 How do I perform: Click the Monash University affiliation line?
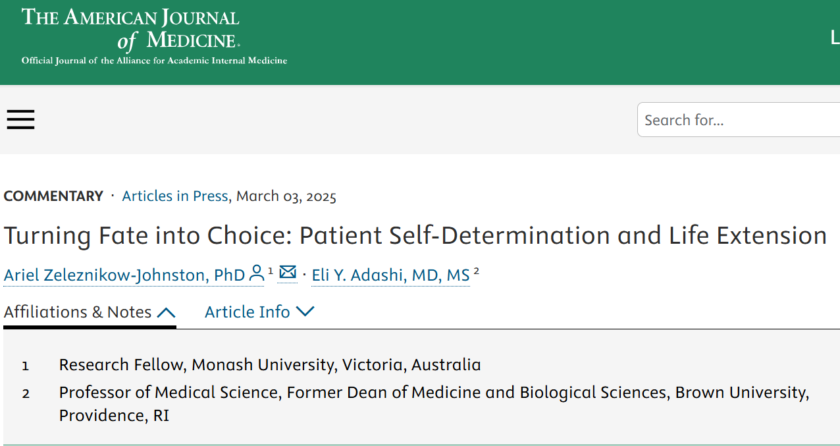click(x=270, y=364)
